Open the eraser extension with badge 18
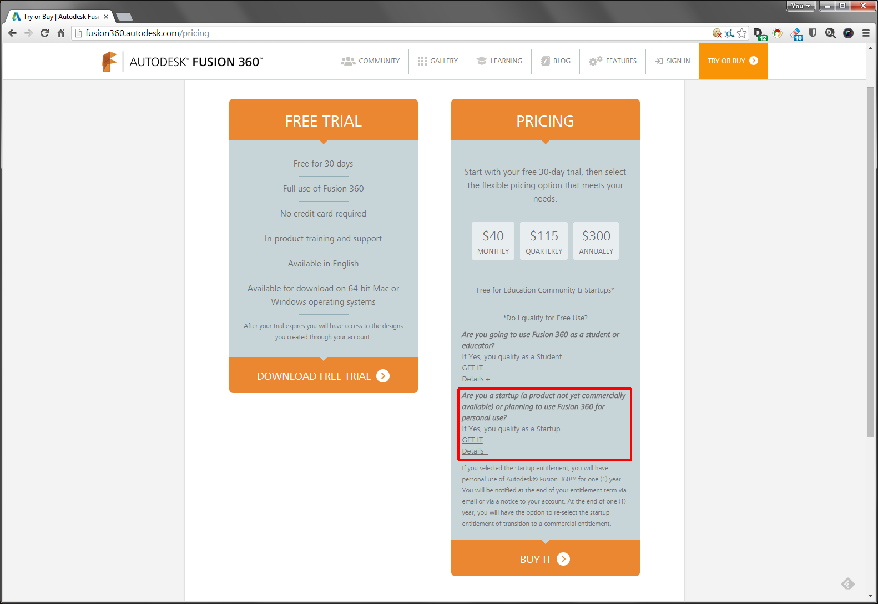 coord(796,34)
